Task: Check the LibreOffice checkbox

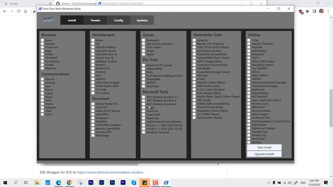Action: [x=93, y=114]
